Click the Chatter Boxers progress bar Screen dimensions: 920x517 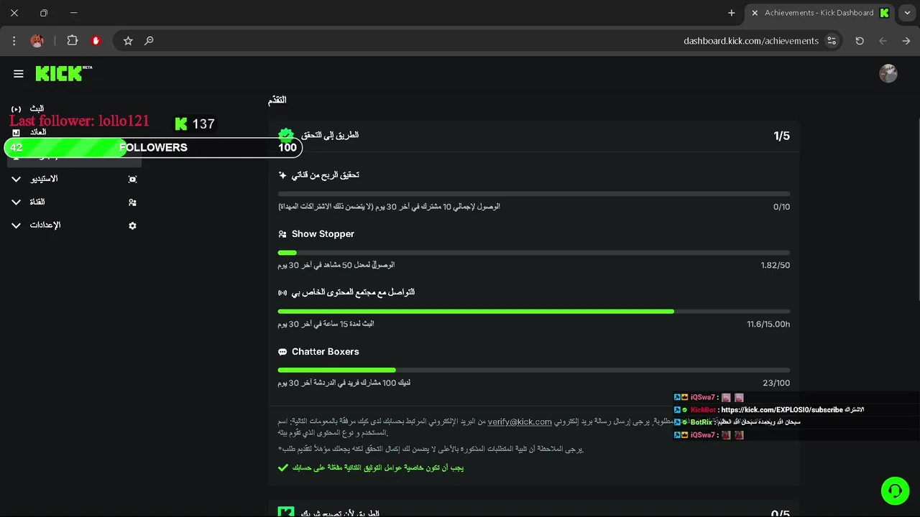click(534, 371)
